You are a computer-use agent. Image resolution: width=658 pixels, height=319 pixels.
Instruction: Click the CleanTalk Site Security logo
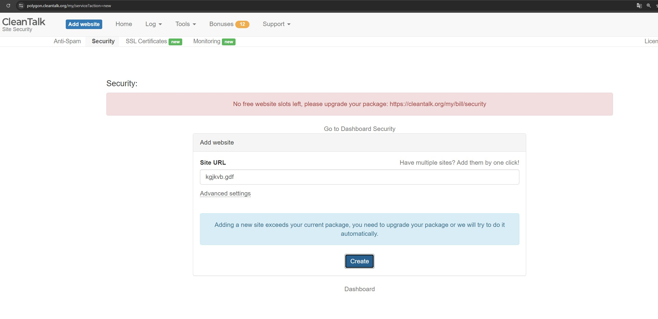[x=24, y=24]
